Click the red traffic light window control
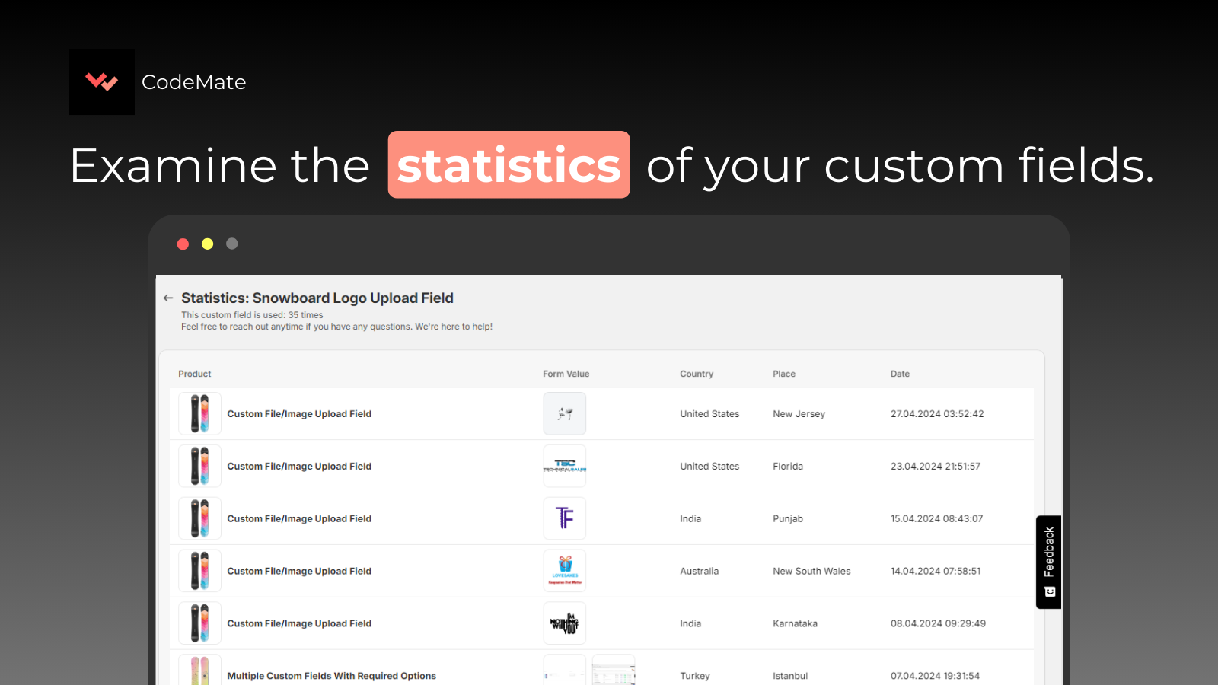The image size is (1218, 685). [x=183, y=244]
